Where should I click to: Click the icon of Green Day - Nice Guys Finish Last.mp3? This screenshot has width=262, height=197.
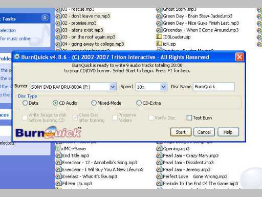click(159, 23)
